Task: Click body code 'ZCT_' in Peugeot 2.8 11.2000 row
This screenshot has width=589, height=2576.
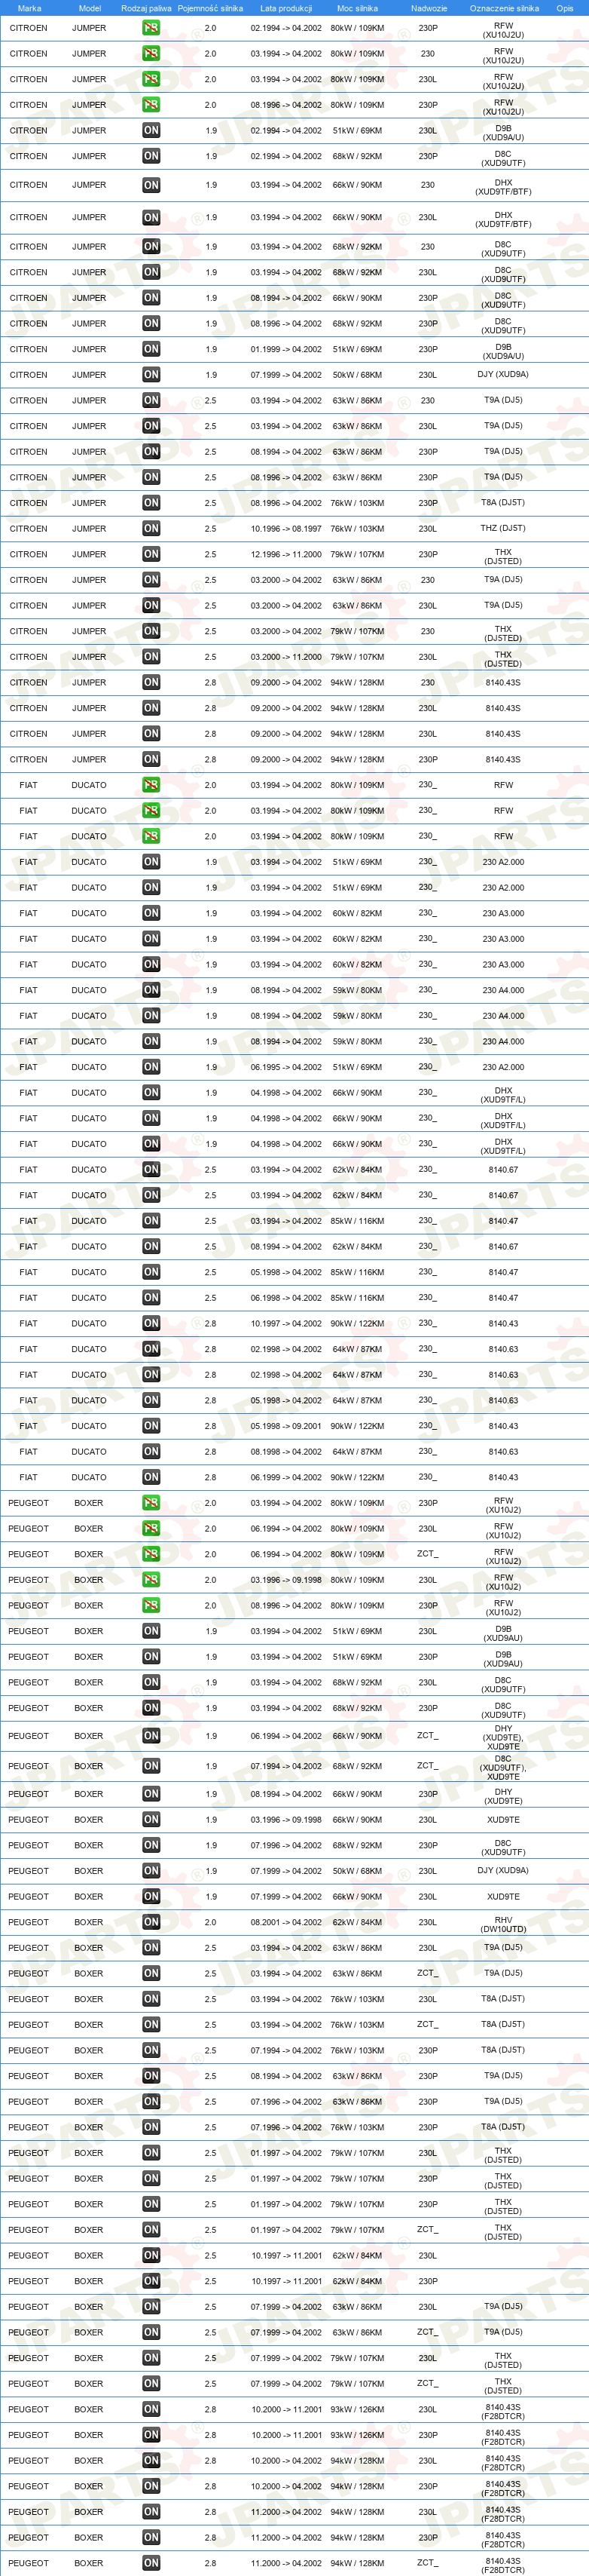Action: point(427,2562)
